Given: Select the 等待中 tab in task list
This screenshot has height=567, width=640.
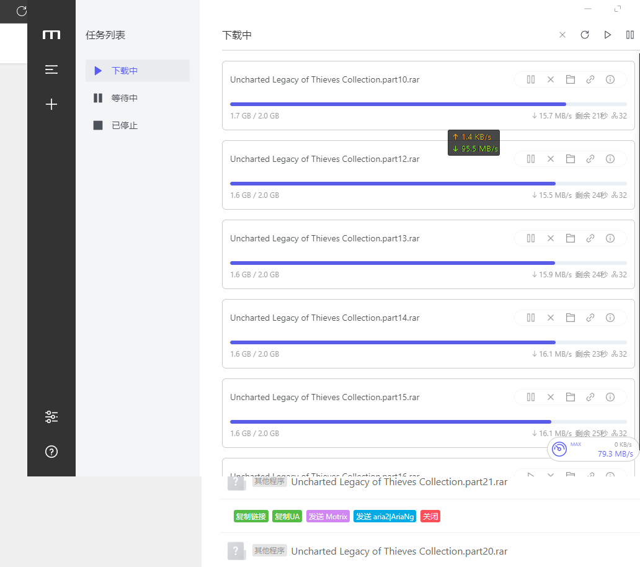Looking at the screenshot, I should pyautogui.click(x=138, y=98).
